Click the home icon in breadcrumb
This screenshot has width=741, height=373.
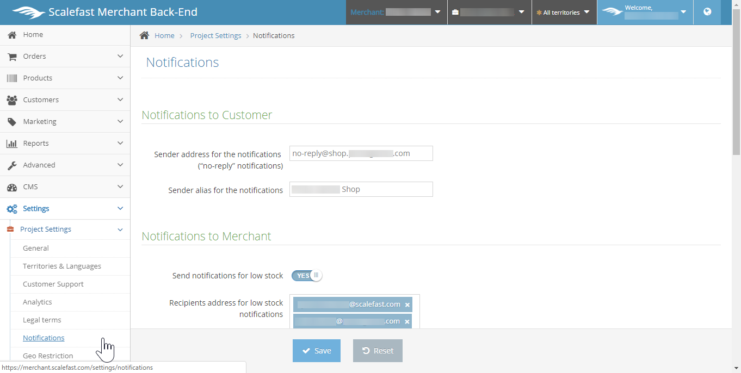144,35
